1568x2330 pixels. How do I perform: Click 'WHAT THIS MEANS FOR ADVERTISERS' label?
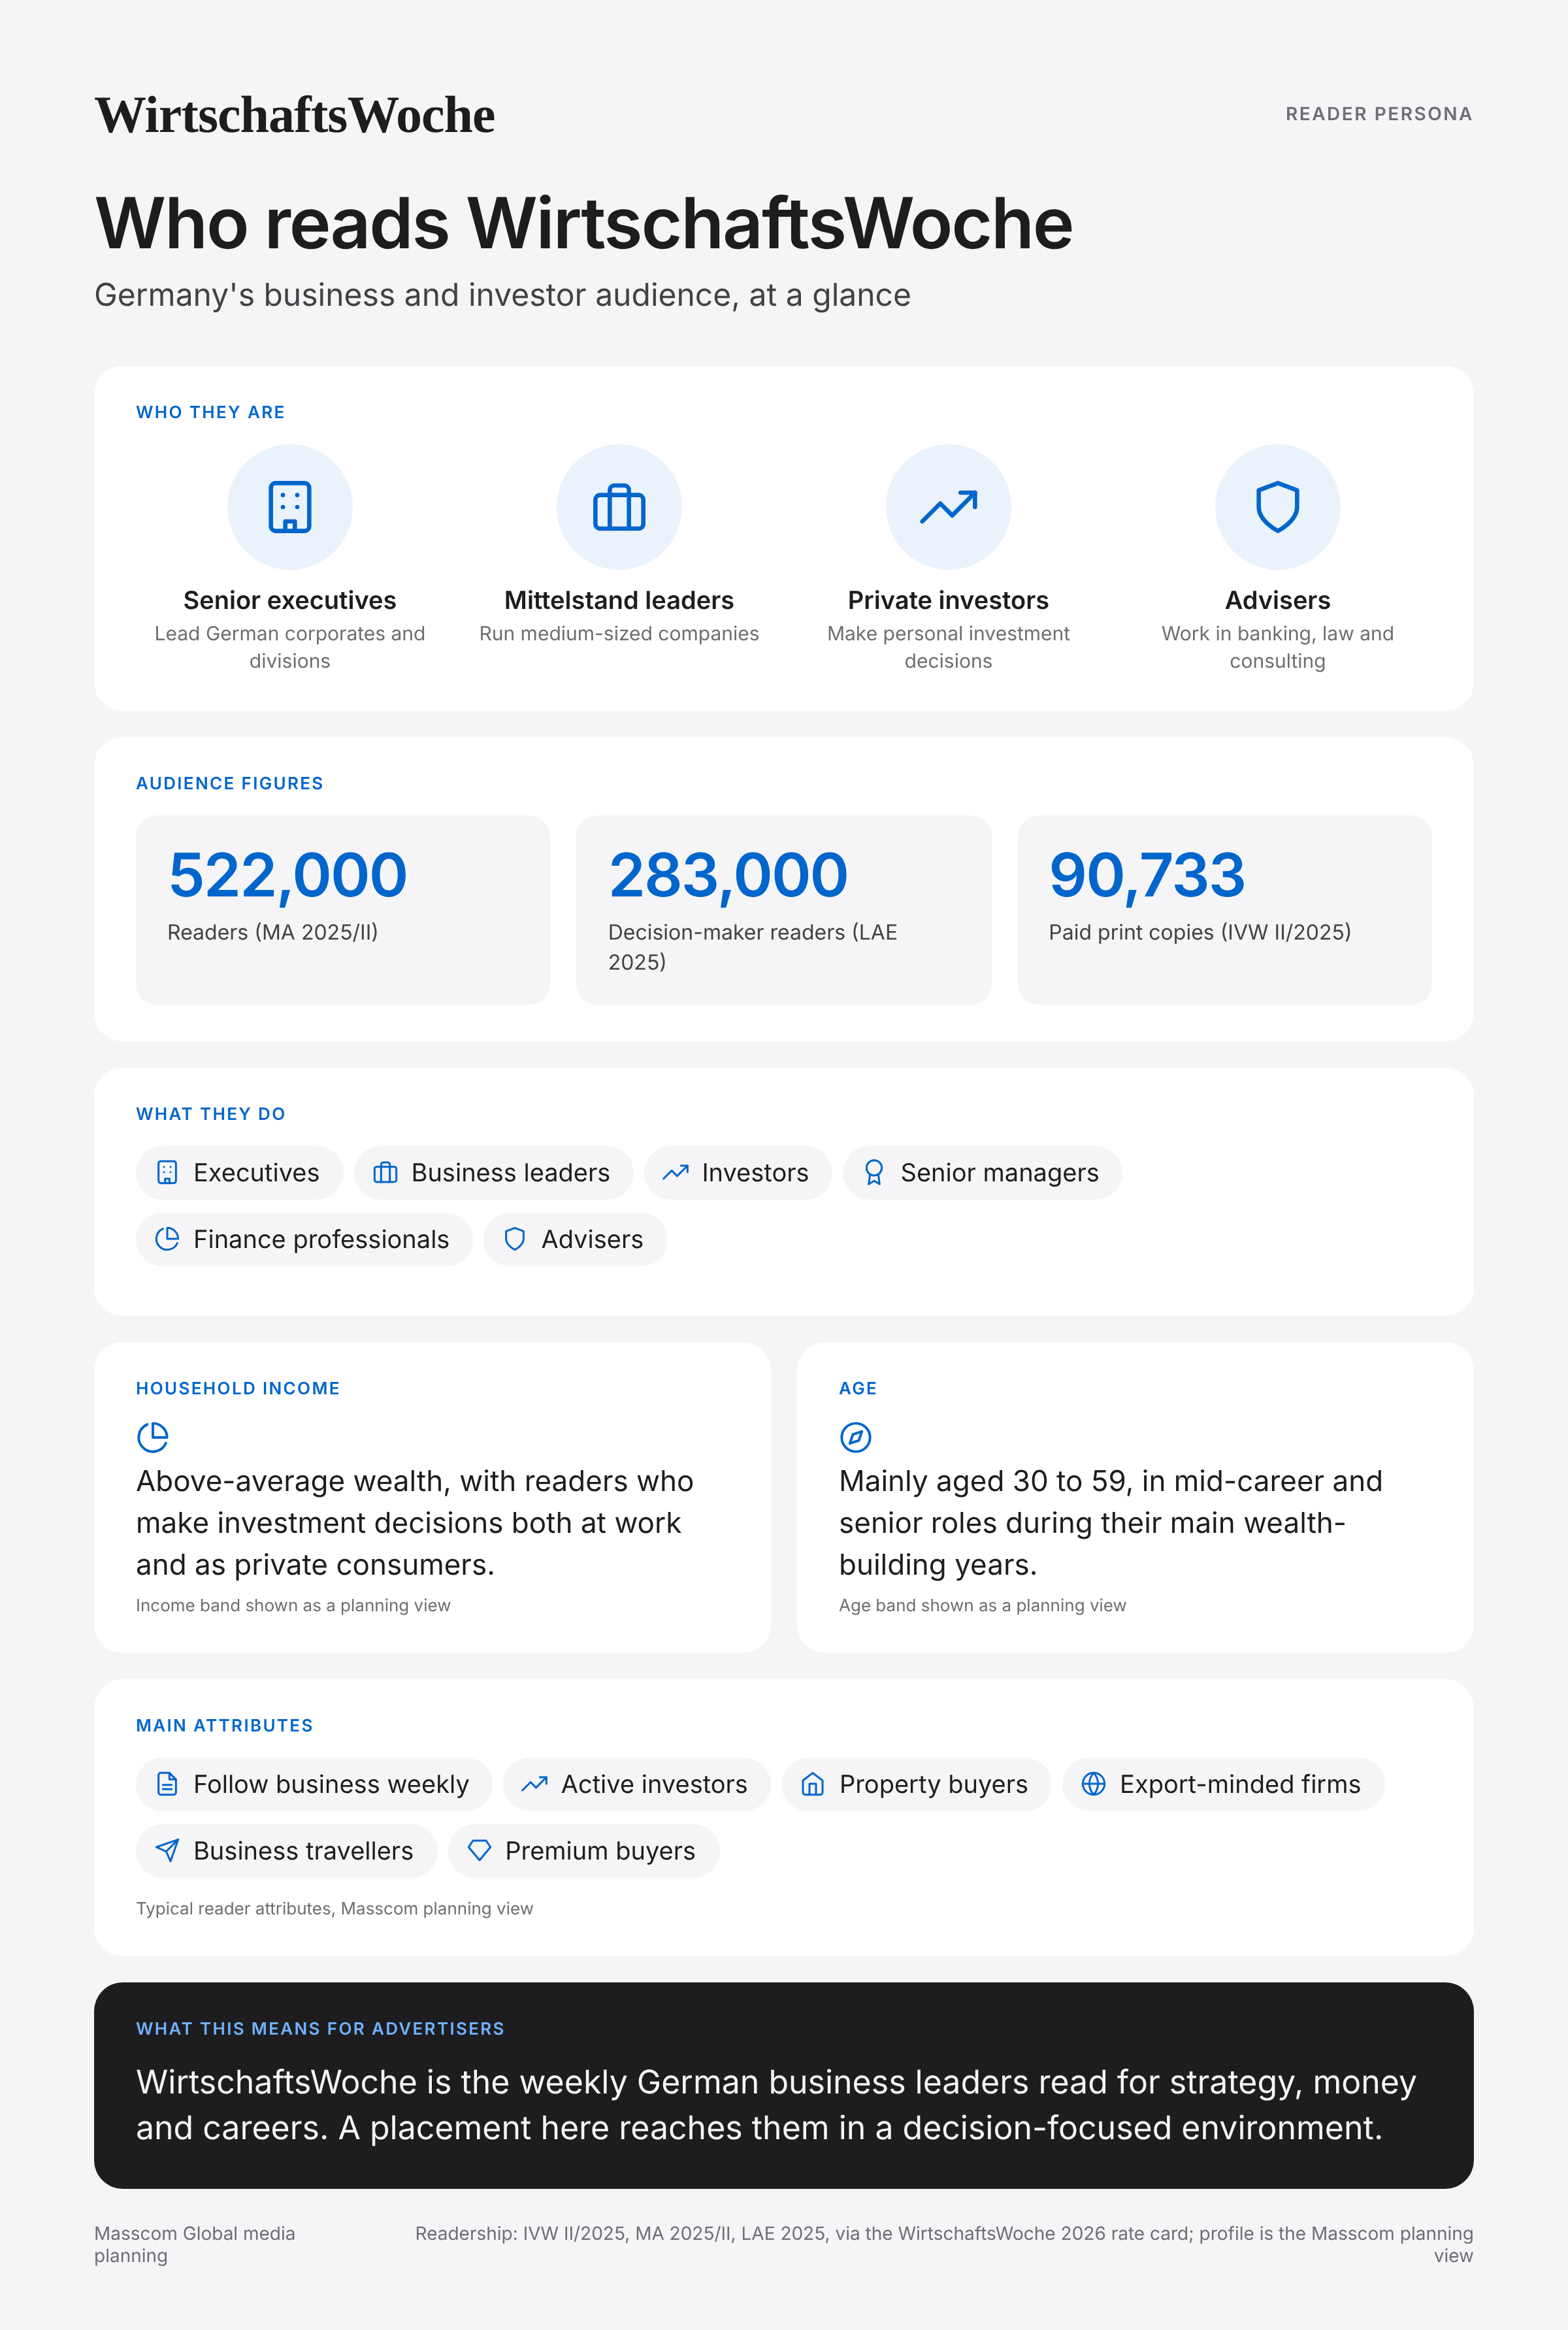click(x=320, y=2028)
